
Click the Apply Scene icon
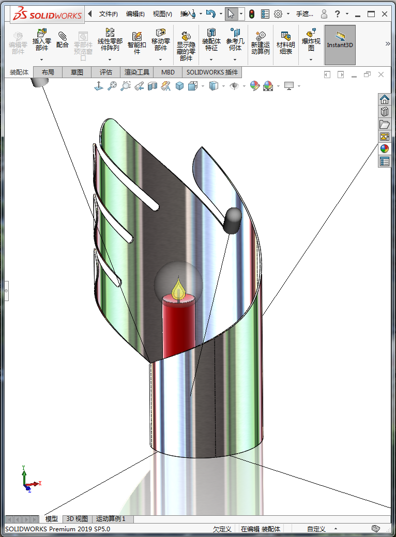tap(268, 85)
